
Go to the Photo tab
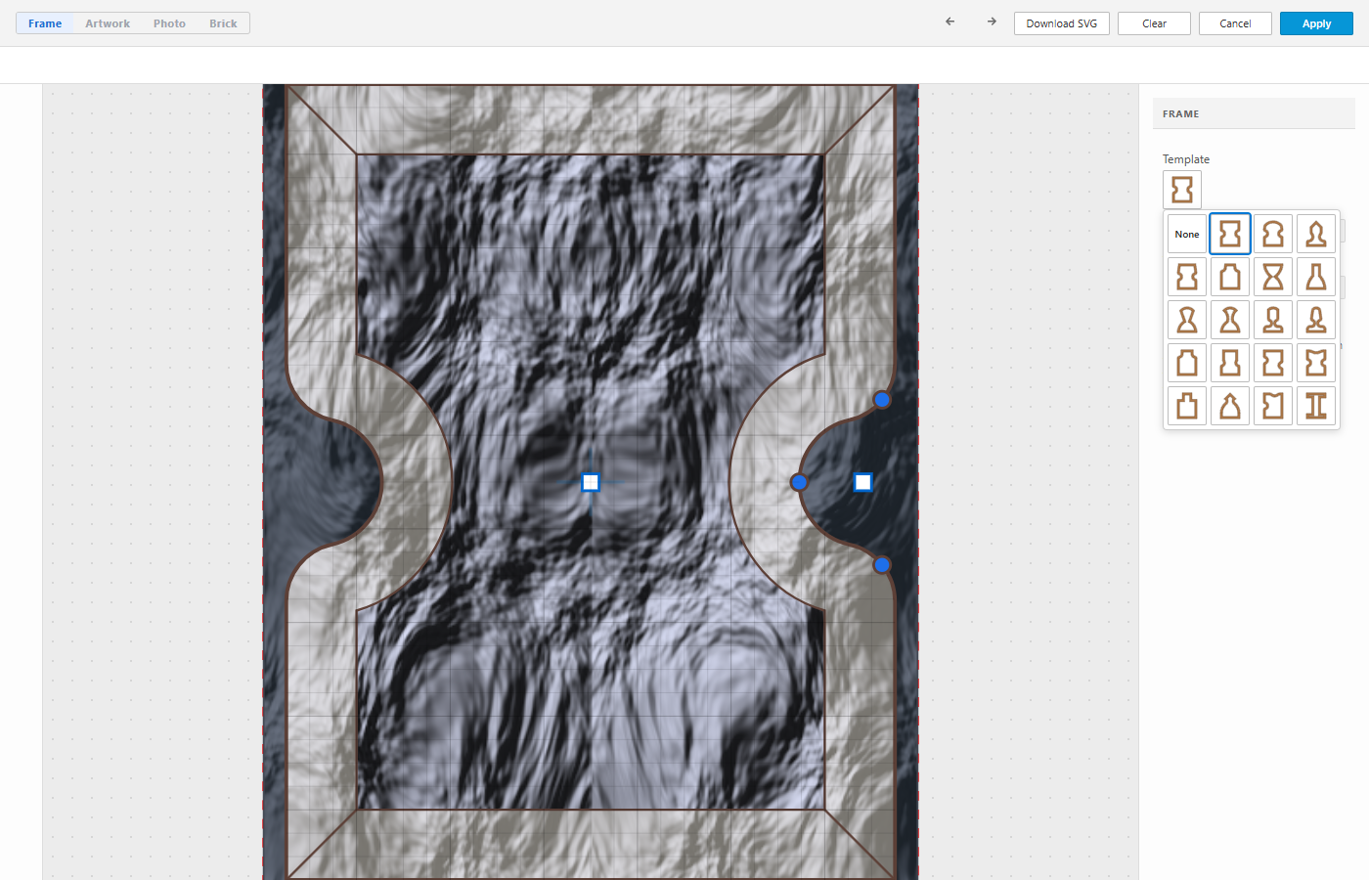point(169,23)
